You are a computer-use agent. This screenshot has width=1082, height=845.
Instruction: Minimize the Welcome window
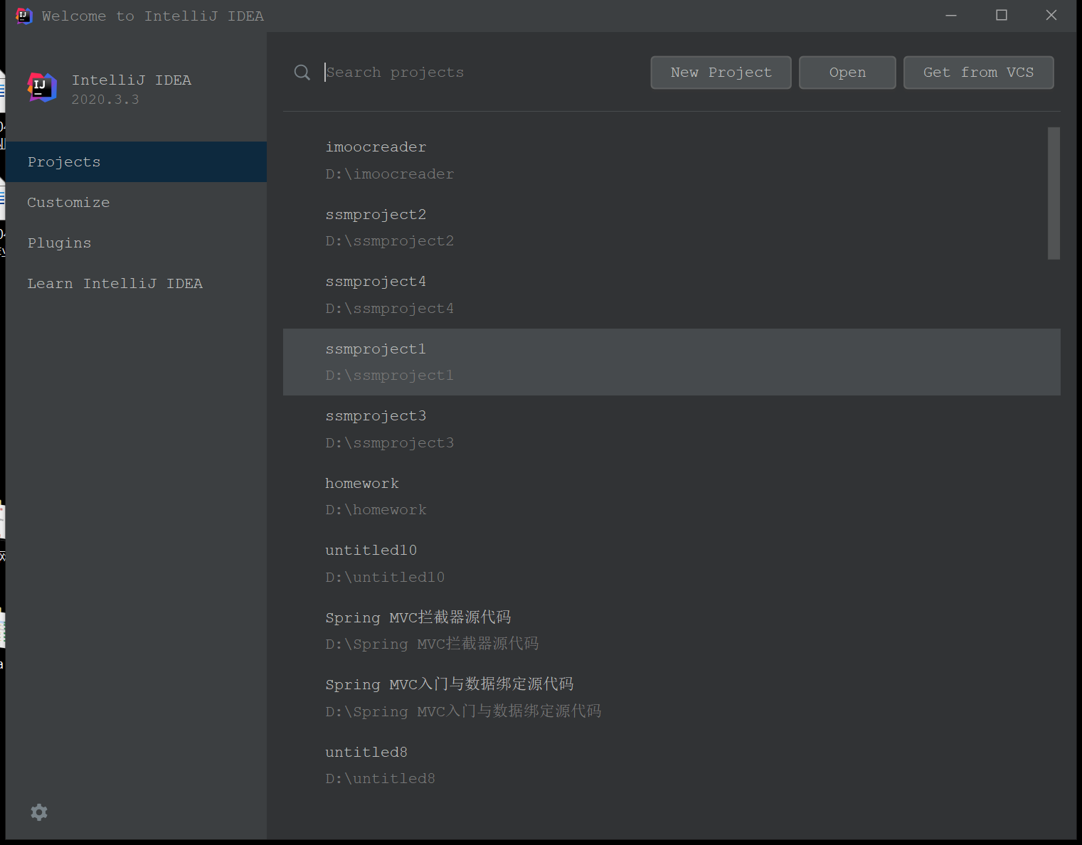[x=951, y=16]
